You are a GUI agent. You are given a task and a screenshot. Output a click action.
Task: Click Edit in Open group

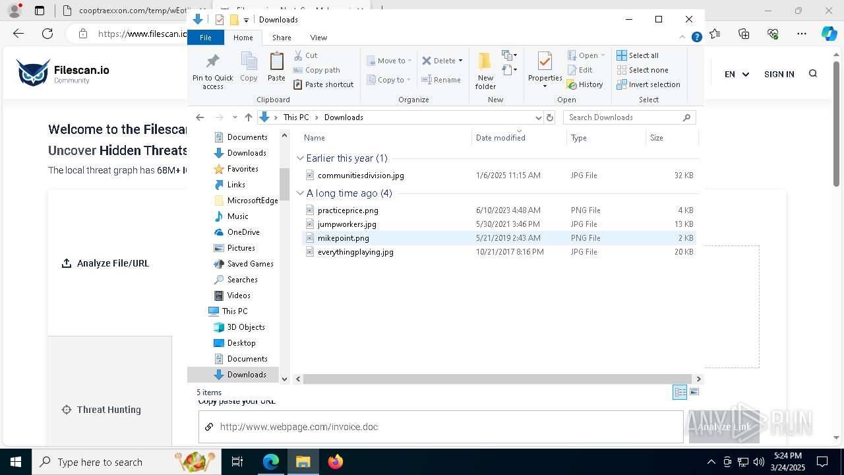click(x=580, y=70)
